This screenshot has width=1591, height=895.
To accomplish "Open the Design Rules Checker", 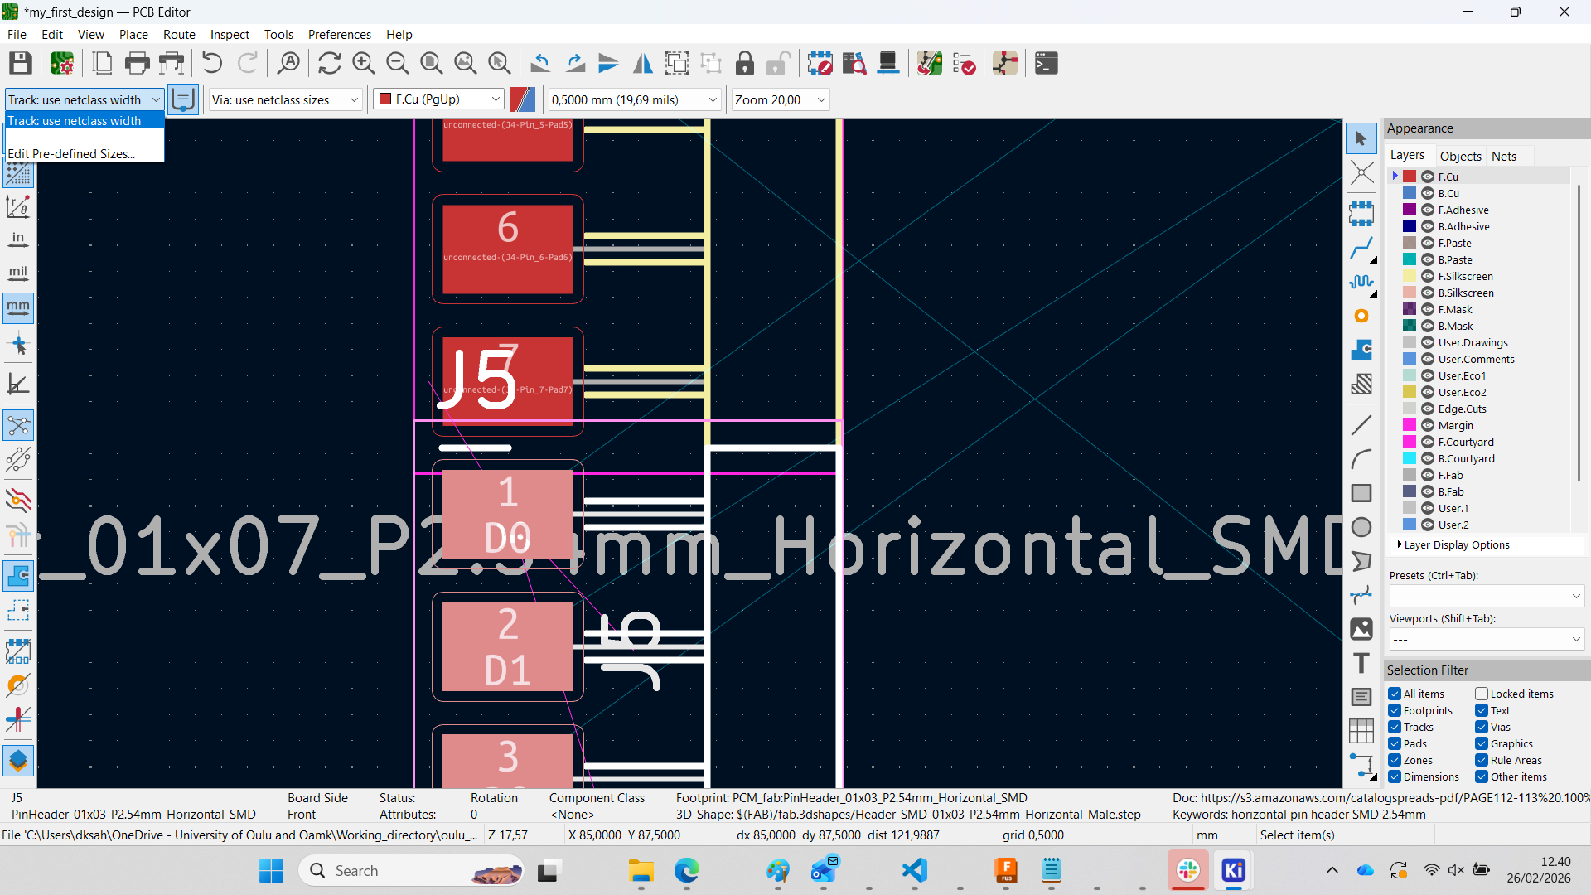I will tap(965, 63).
